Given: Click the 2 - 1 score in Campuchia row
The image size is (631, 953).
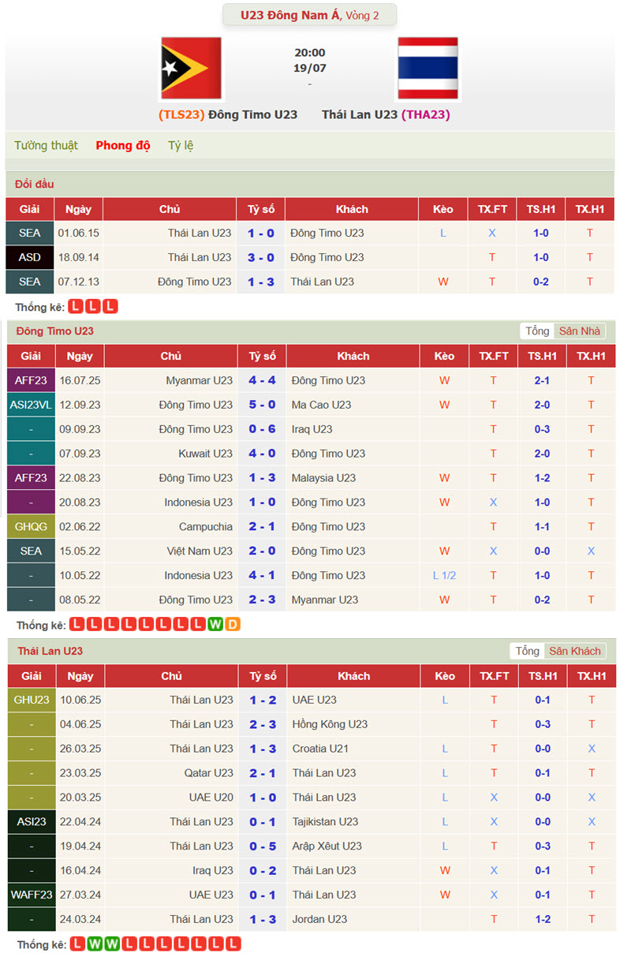Looking at the screenshot, I should [x=263, y=526].
